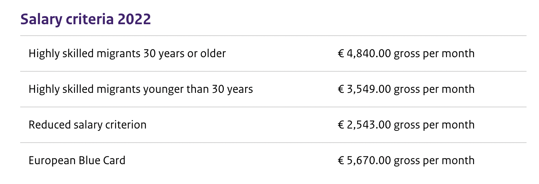This screenshot has height=184, width=539.
Task: Select the "Reduced salary criterion" row label
Action: click(88, 125)
